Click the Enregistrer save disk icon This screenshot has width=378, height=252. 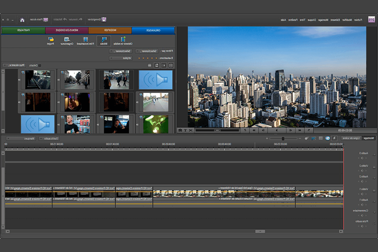104,20
